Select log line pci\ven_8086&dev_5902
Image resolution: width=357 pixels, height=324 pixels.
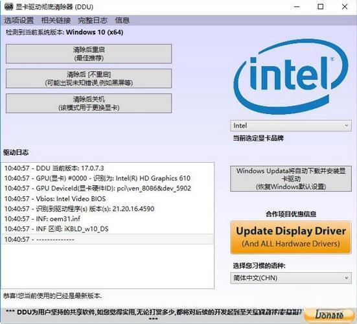(x=108, y=188)
